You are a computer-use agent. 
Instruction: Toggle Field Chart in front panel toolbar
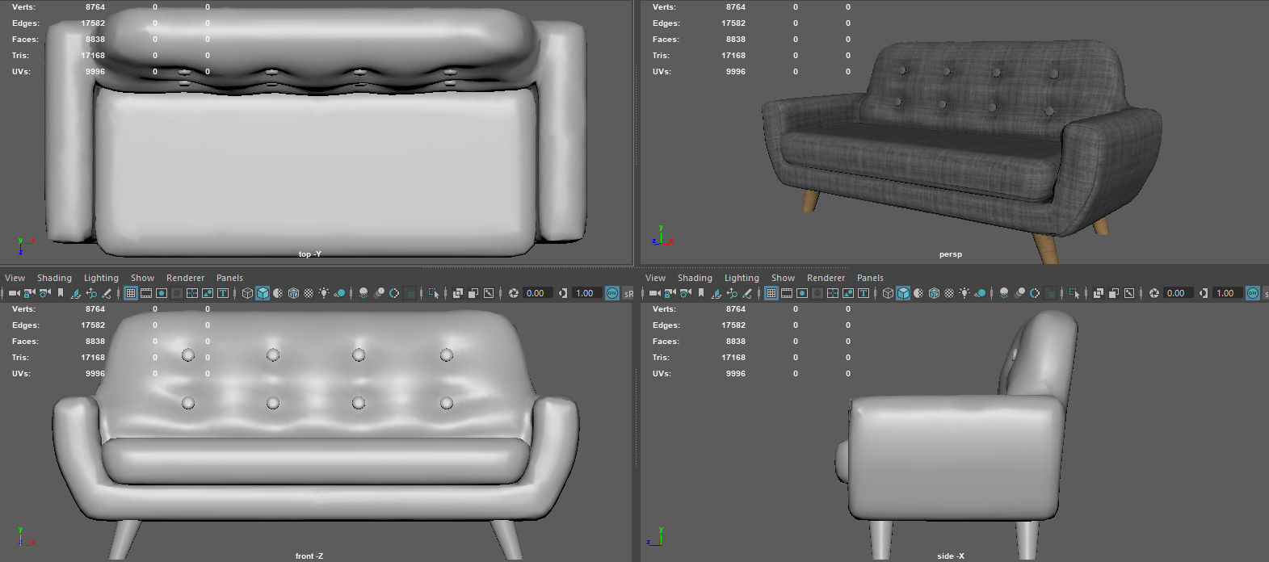(192, 293)
